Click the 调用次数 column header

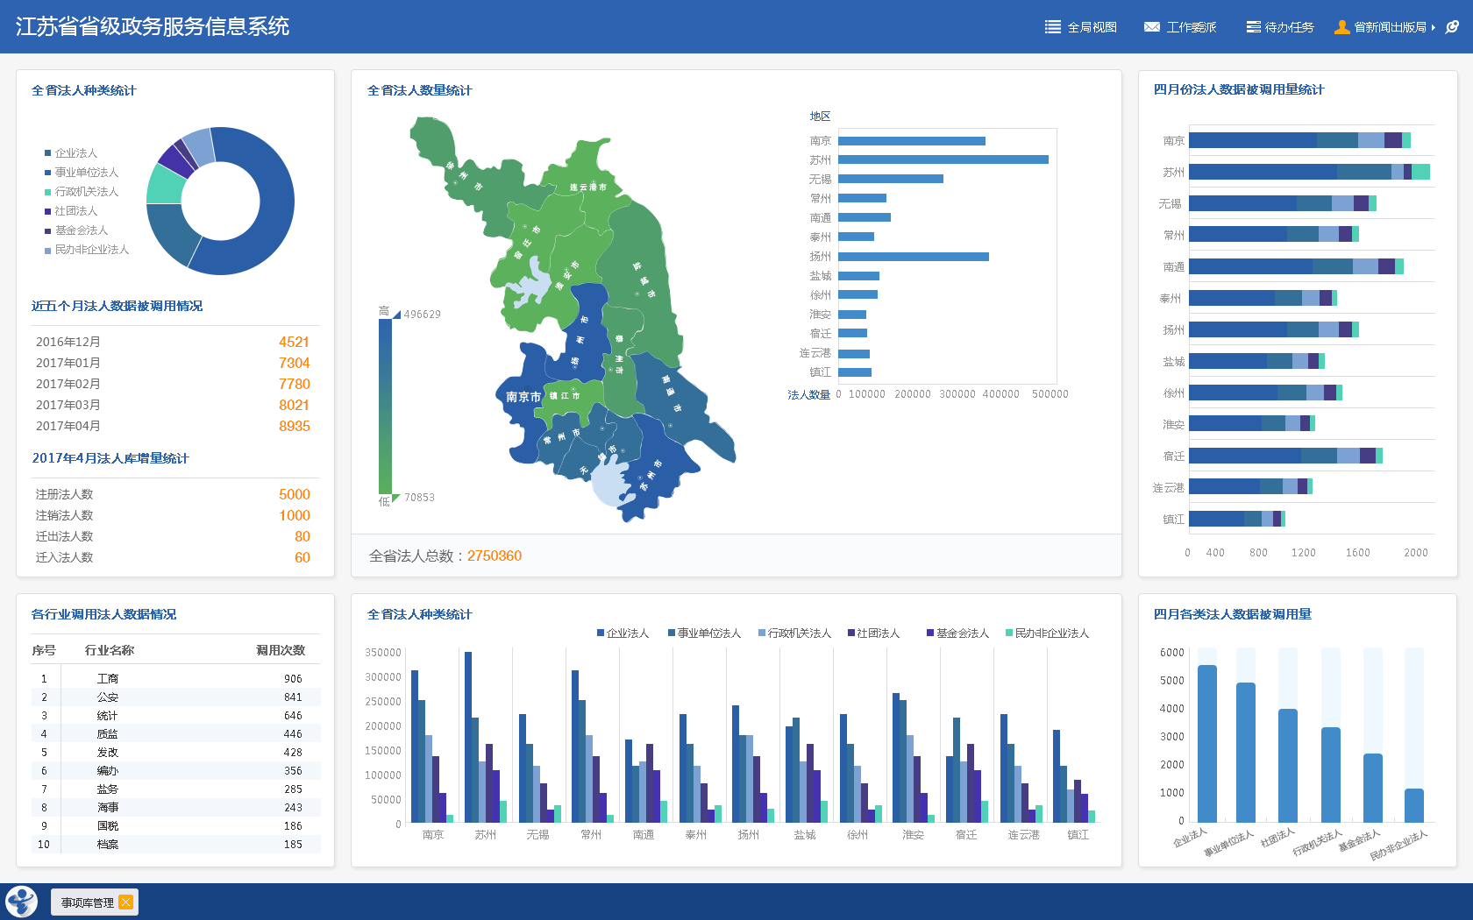tap(281, 650)
